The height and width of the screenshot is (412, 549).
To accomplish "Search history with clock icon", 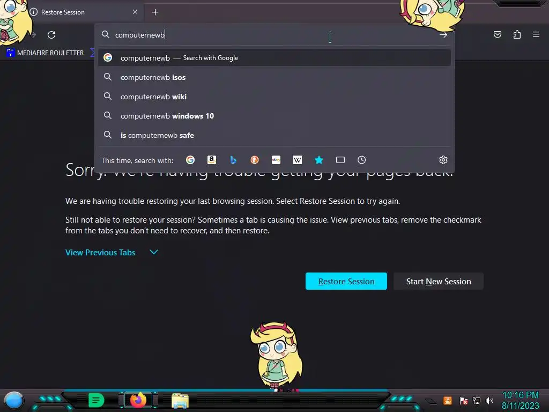I will pyautogui.click(x=362, y=160).
